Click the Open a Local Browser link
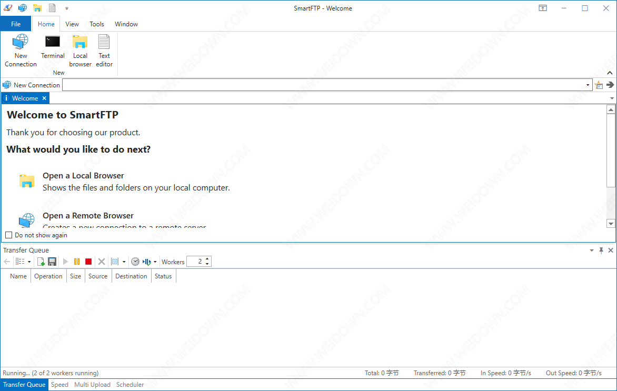617x391 pixels. 83,176
